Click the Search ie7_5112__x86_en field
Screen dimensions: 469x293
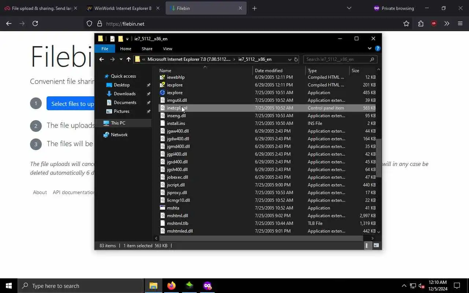pyautogui.click(x=340, y=59)
